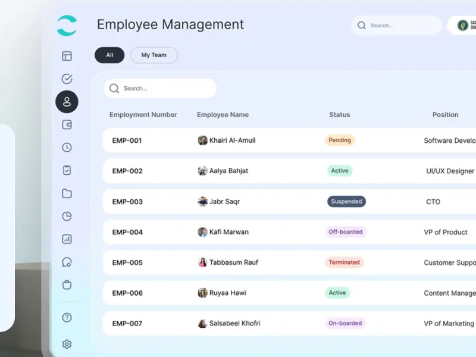Click the magnifier icon in top search bar
This screenshot has height=357, width=476.
tap(362, 25)
